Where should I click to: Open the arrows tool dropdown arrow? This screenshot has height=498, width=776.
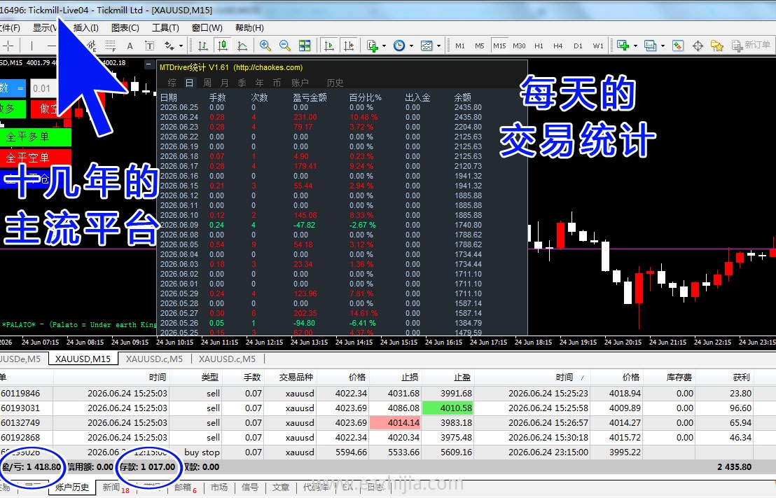pyautogui.click(x=181, y=46)
